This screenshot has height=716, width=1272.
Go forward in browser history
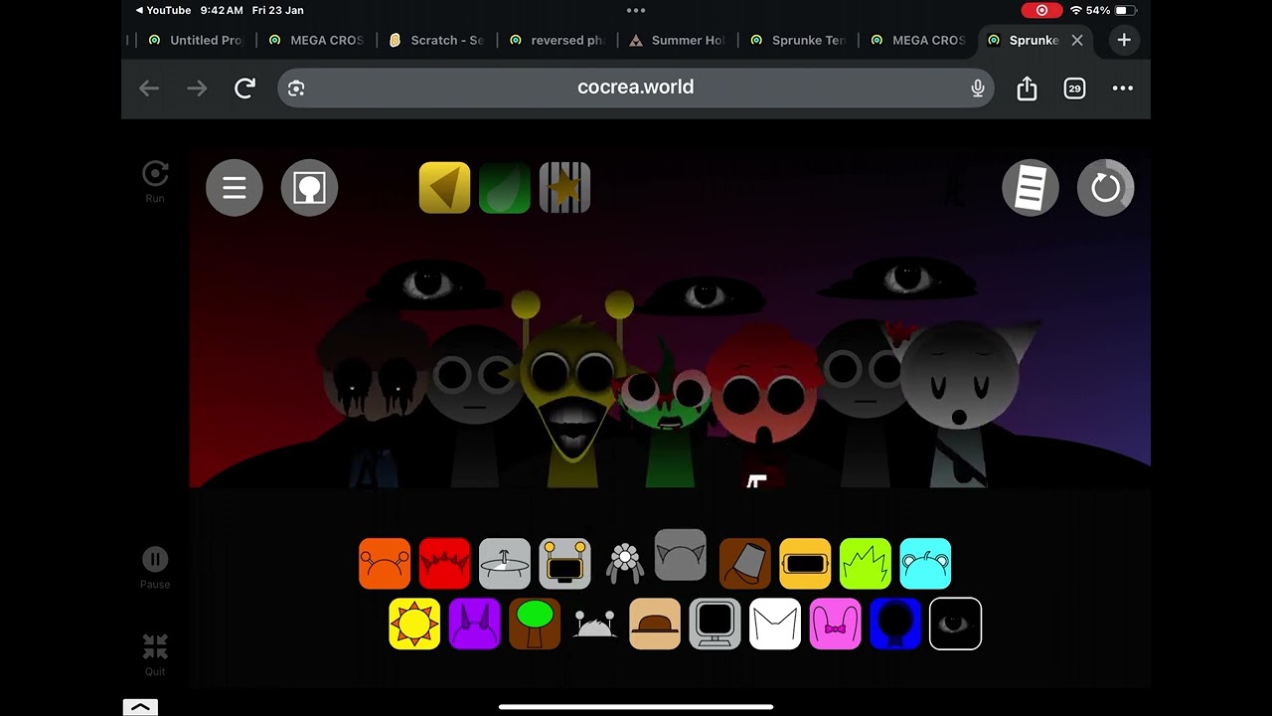click(x=197, y=89)
